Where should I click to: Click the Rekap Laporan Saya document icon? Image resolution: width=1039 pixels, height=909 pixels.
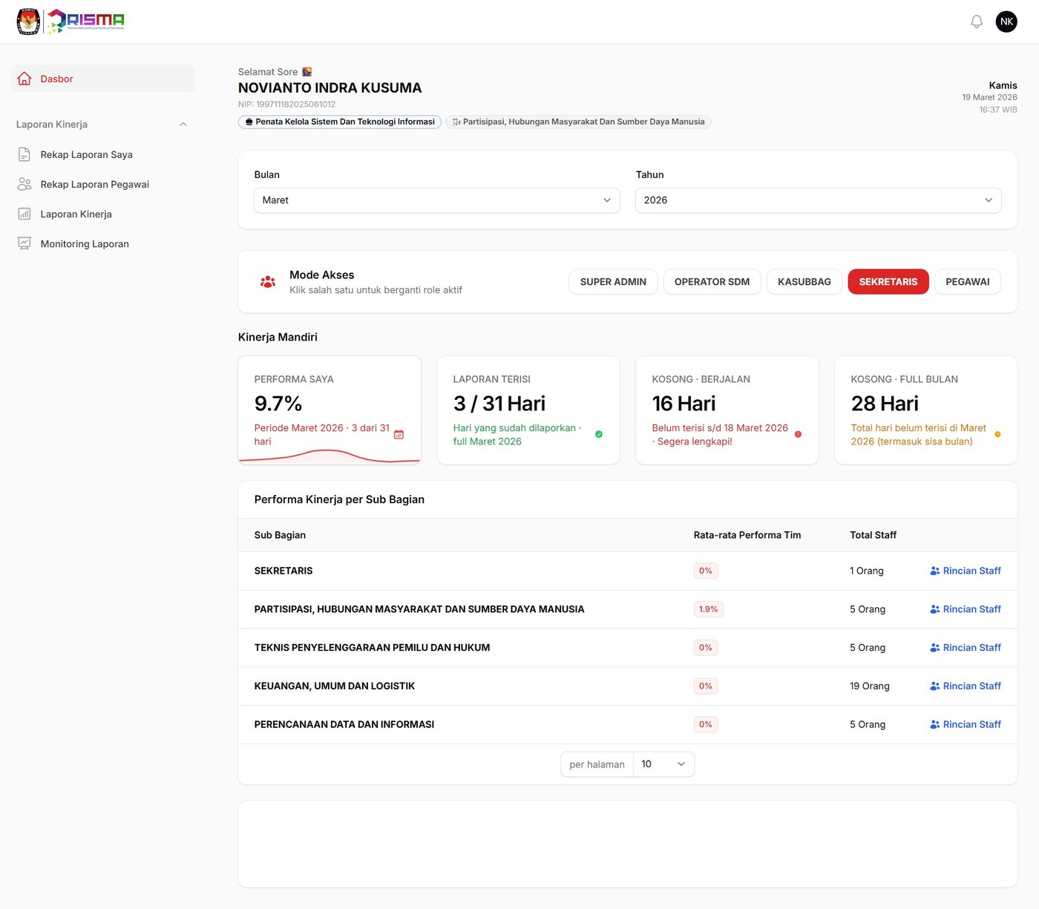pyautogui.click(x=24, y=154)
